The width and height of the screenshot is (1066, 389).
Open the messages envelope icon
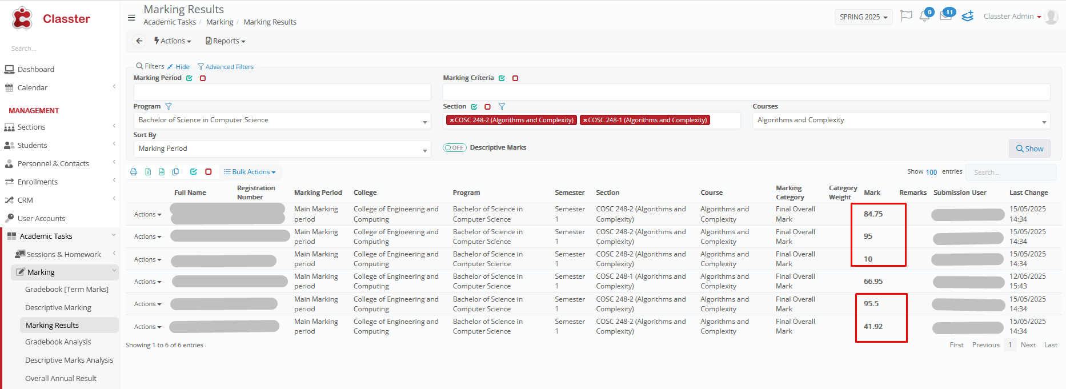[946, 16]
